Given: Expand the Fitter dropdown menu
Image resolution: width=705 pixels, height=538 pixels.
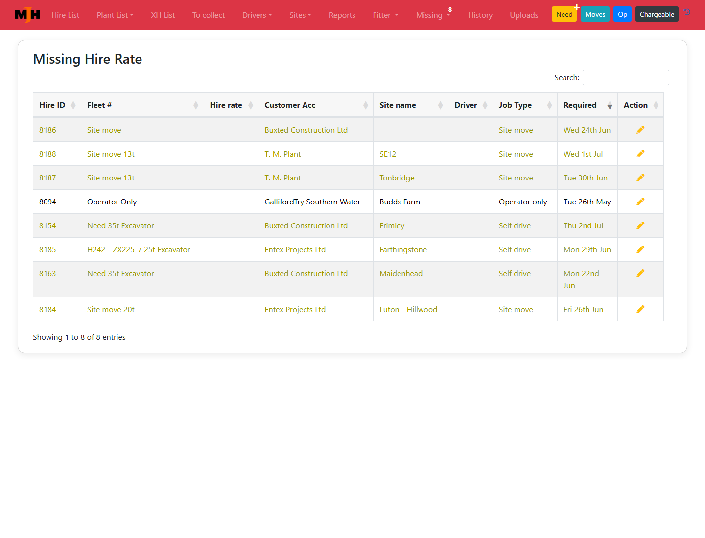Looking at the screenshot, I should 386,15.
